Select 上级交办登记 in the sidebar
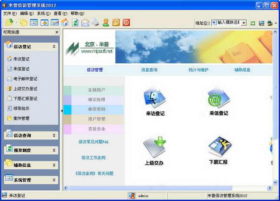 [22, 89]
